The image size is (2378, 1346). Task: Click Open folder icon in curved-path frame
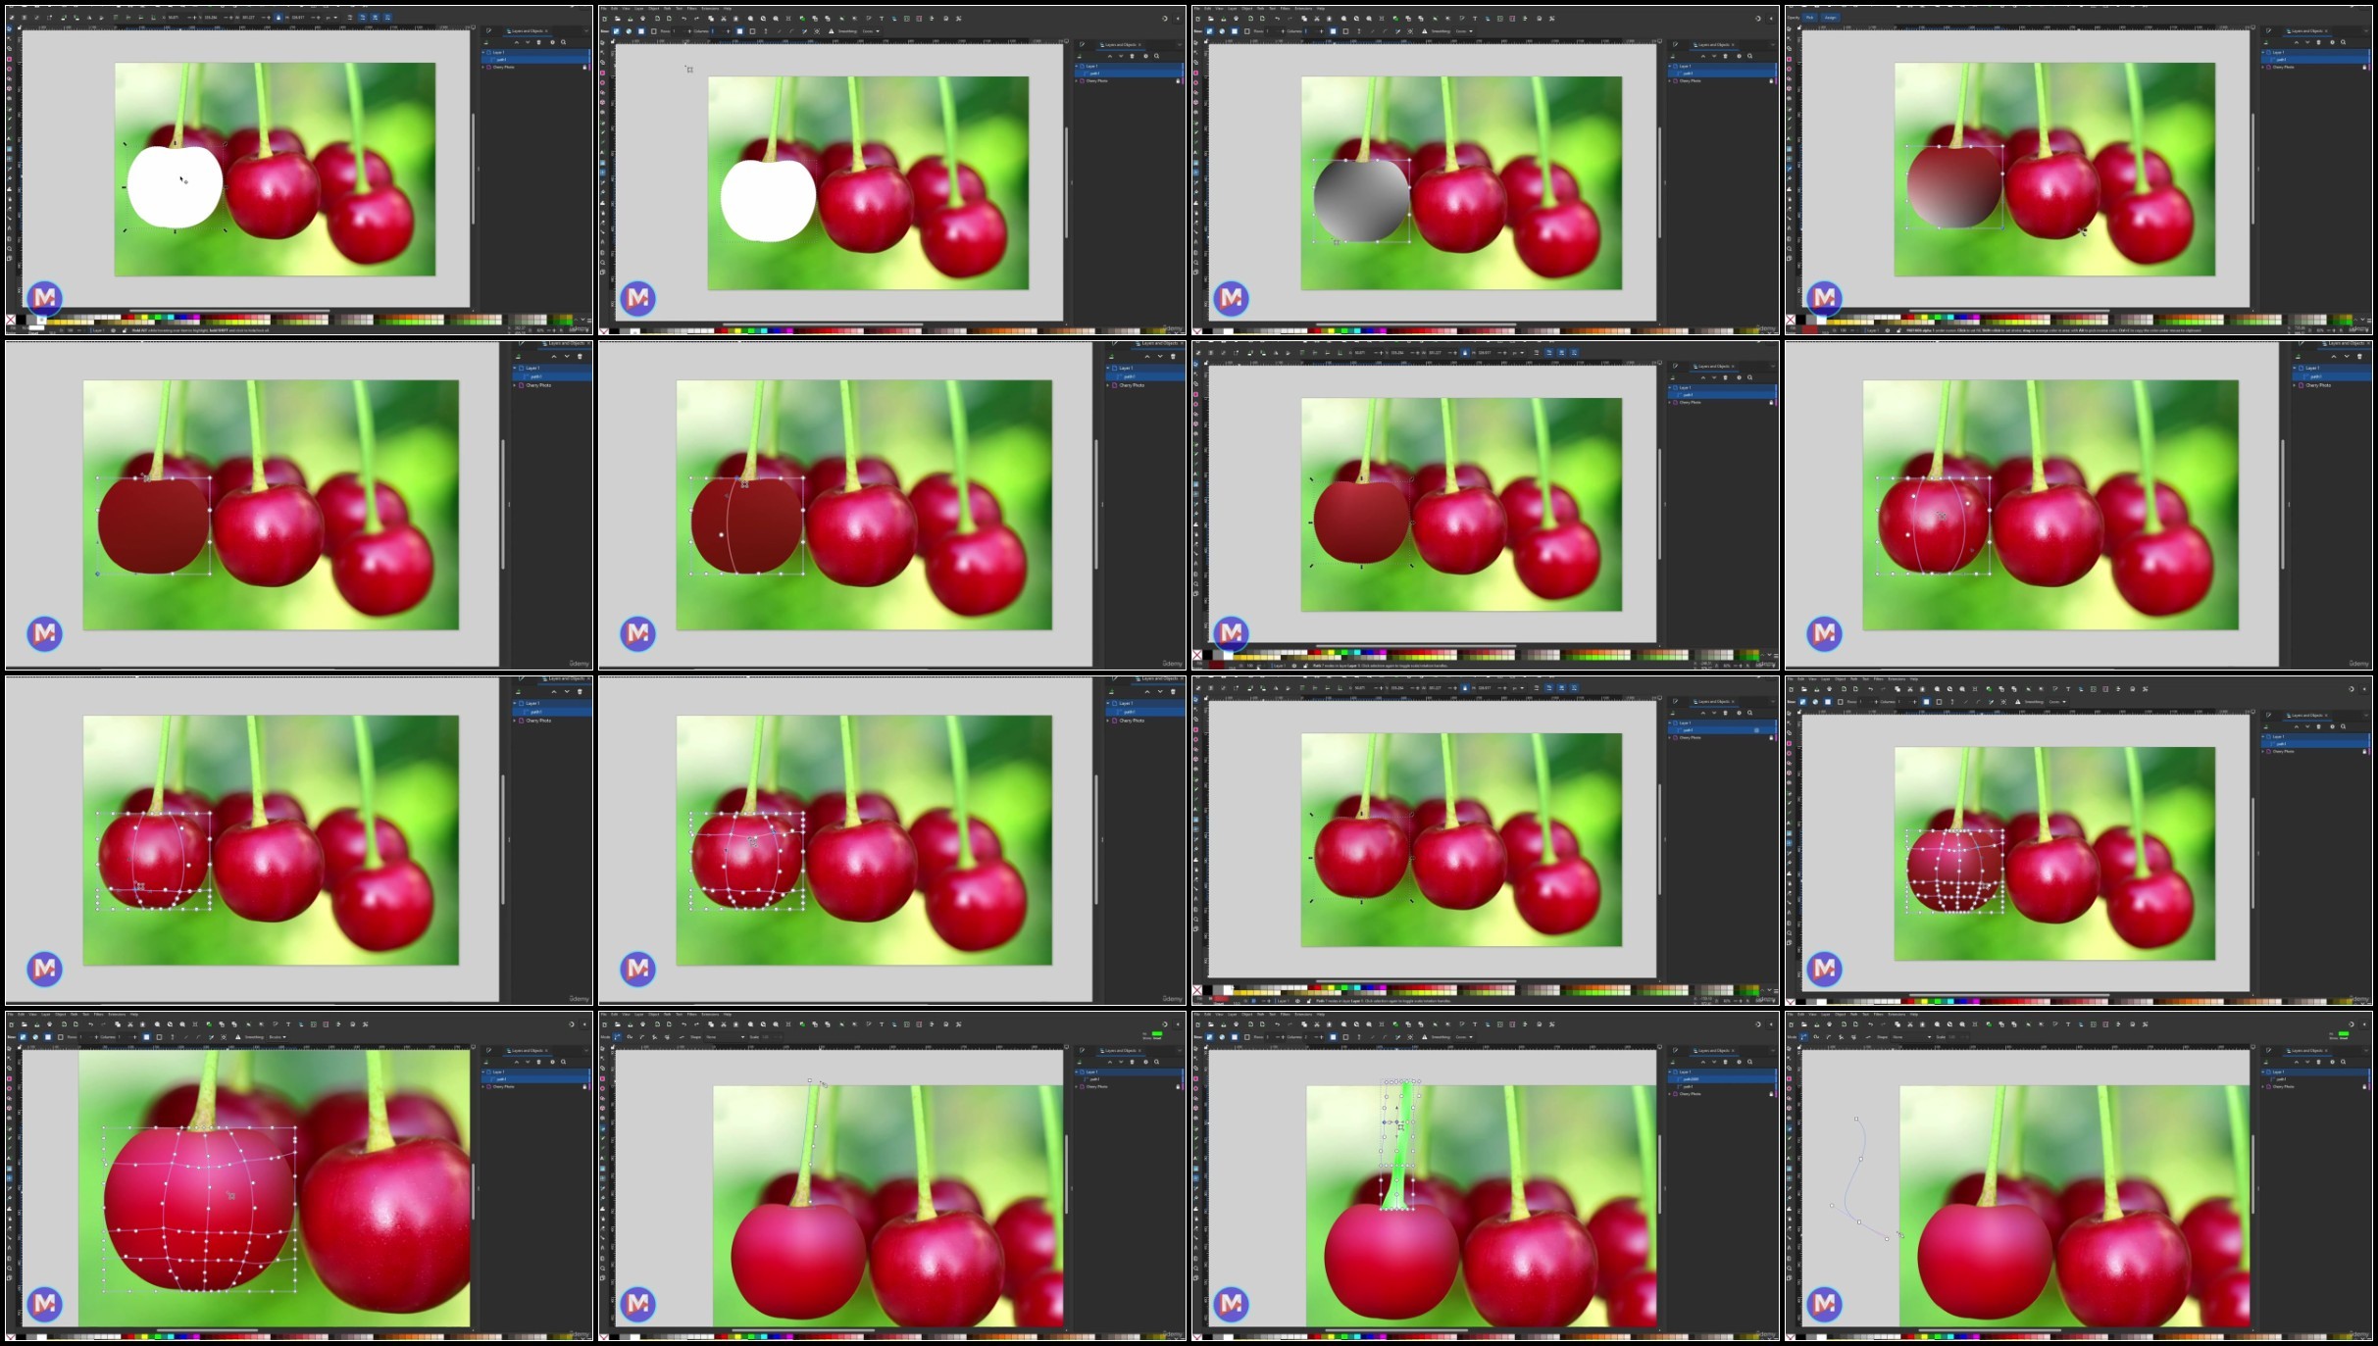tap(1803, 1024)
